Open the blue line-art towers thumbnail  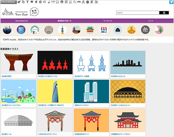[x=91, y=63]
